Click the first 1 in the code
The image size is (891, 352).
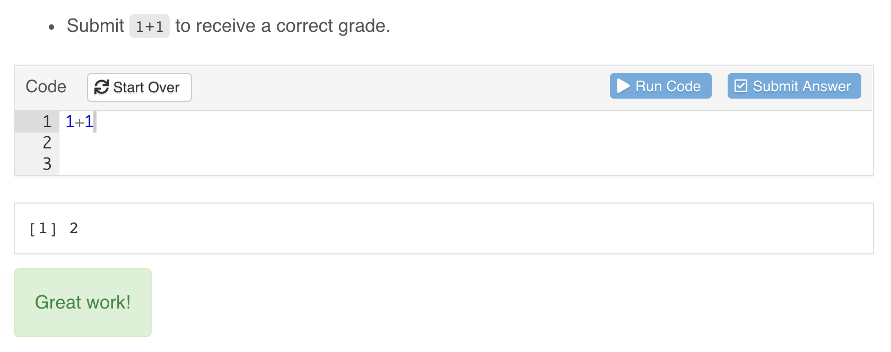69,122
